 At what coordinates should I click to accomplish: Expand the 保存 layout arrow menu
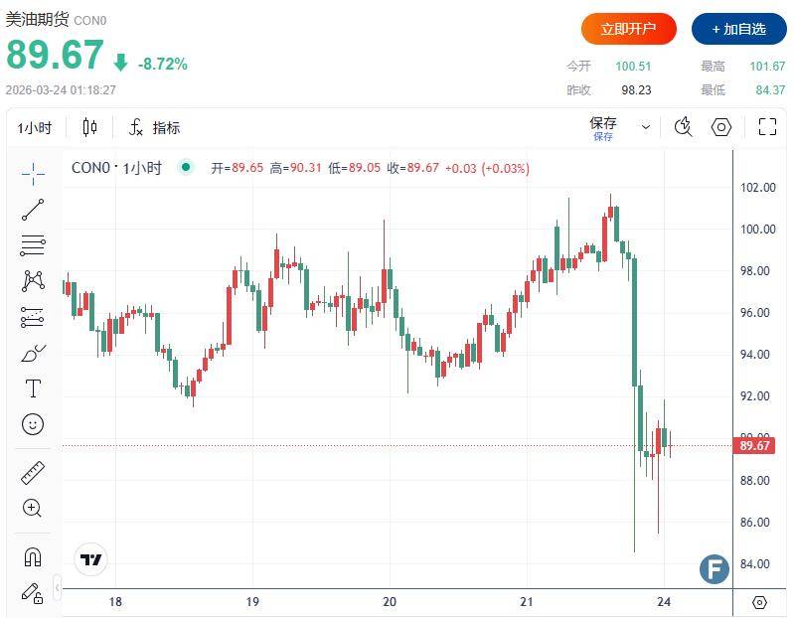point(646,127)
